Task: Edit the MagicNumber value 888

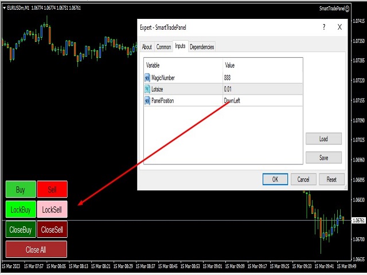Action: [263, 78]
